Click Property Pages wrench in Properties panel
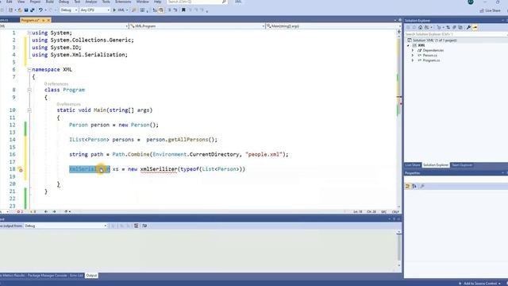508x286 pixels. coord(421,186)
